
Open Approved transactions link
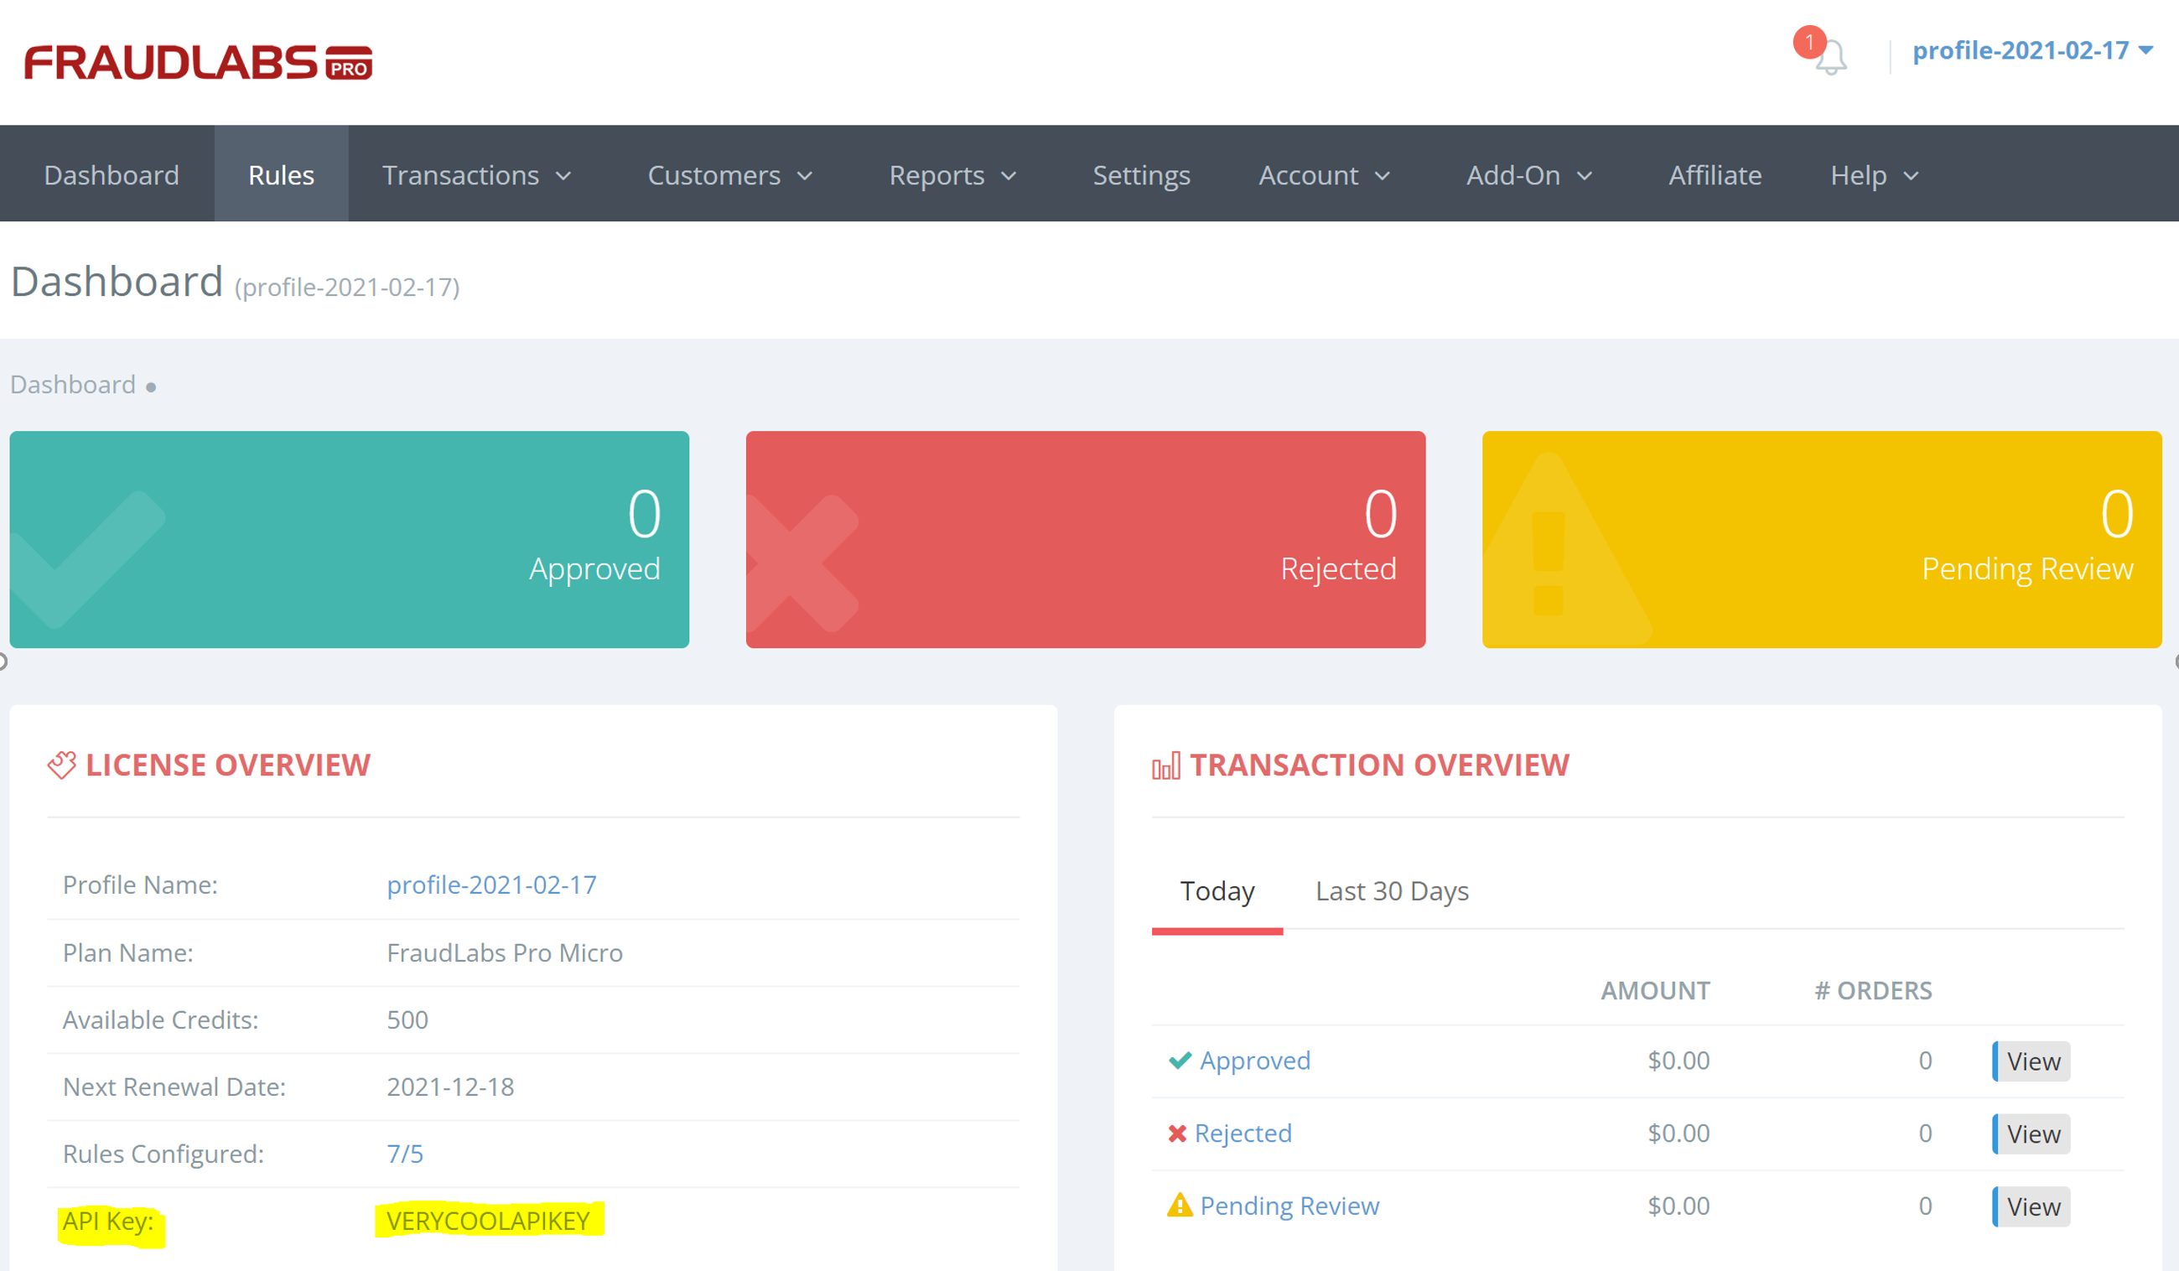coord(1254,1061)
